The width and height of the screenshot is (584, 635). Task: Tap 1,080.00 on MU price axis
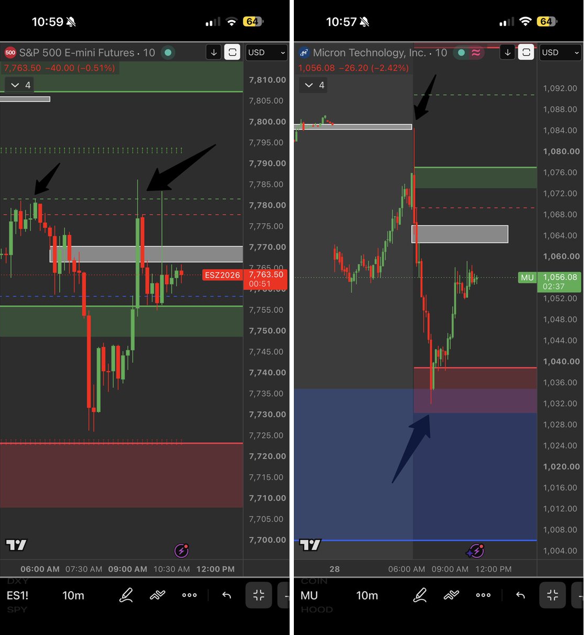(x=561, y=151)
